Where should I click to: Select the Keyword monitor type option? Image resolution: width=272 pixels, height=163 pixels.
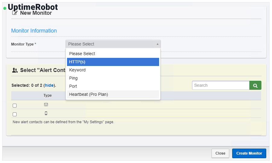(x=113, y=70)
